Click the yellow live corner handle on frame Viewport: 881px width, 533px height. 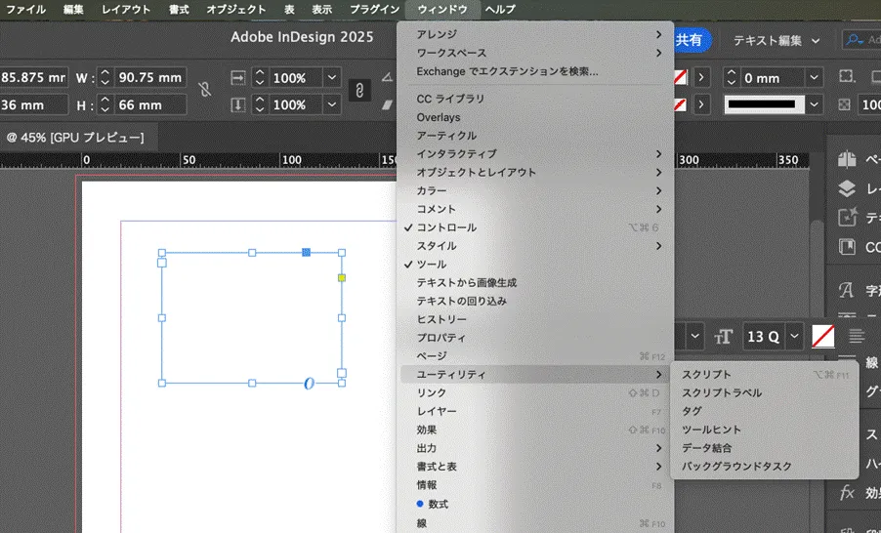coord(342,278)
